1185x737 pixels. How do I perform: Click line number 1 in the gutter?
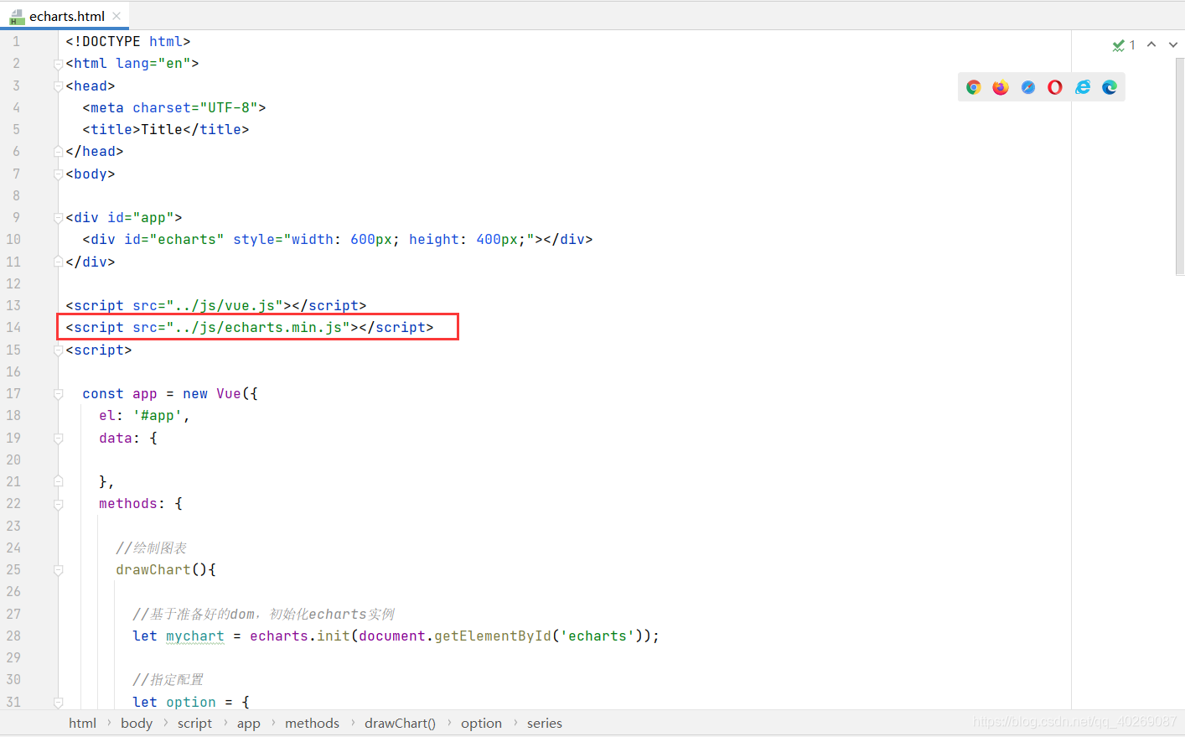click(x=16, y=42)
